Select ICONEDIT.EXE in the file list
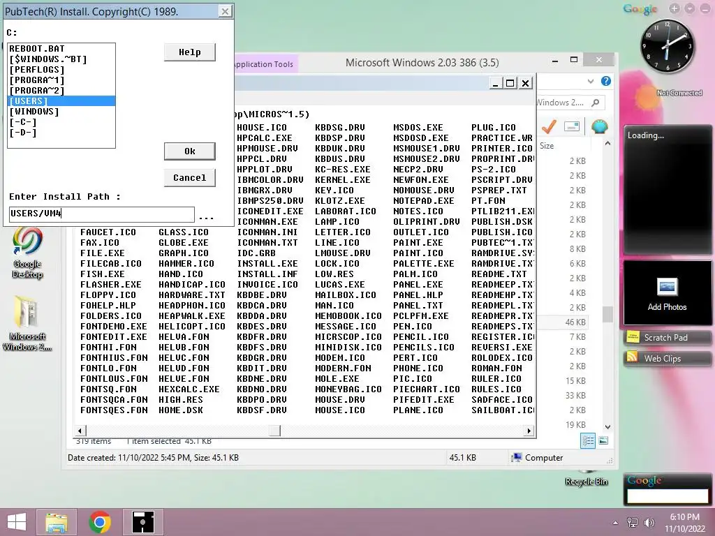This screenshot has width=715, height=536. coord(270,211)
